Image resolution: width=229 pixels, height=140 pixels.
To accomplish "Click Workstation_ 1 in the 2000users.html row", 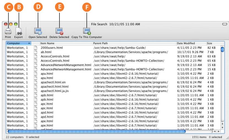I will (x=17, y=48).
